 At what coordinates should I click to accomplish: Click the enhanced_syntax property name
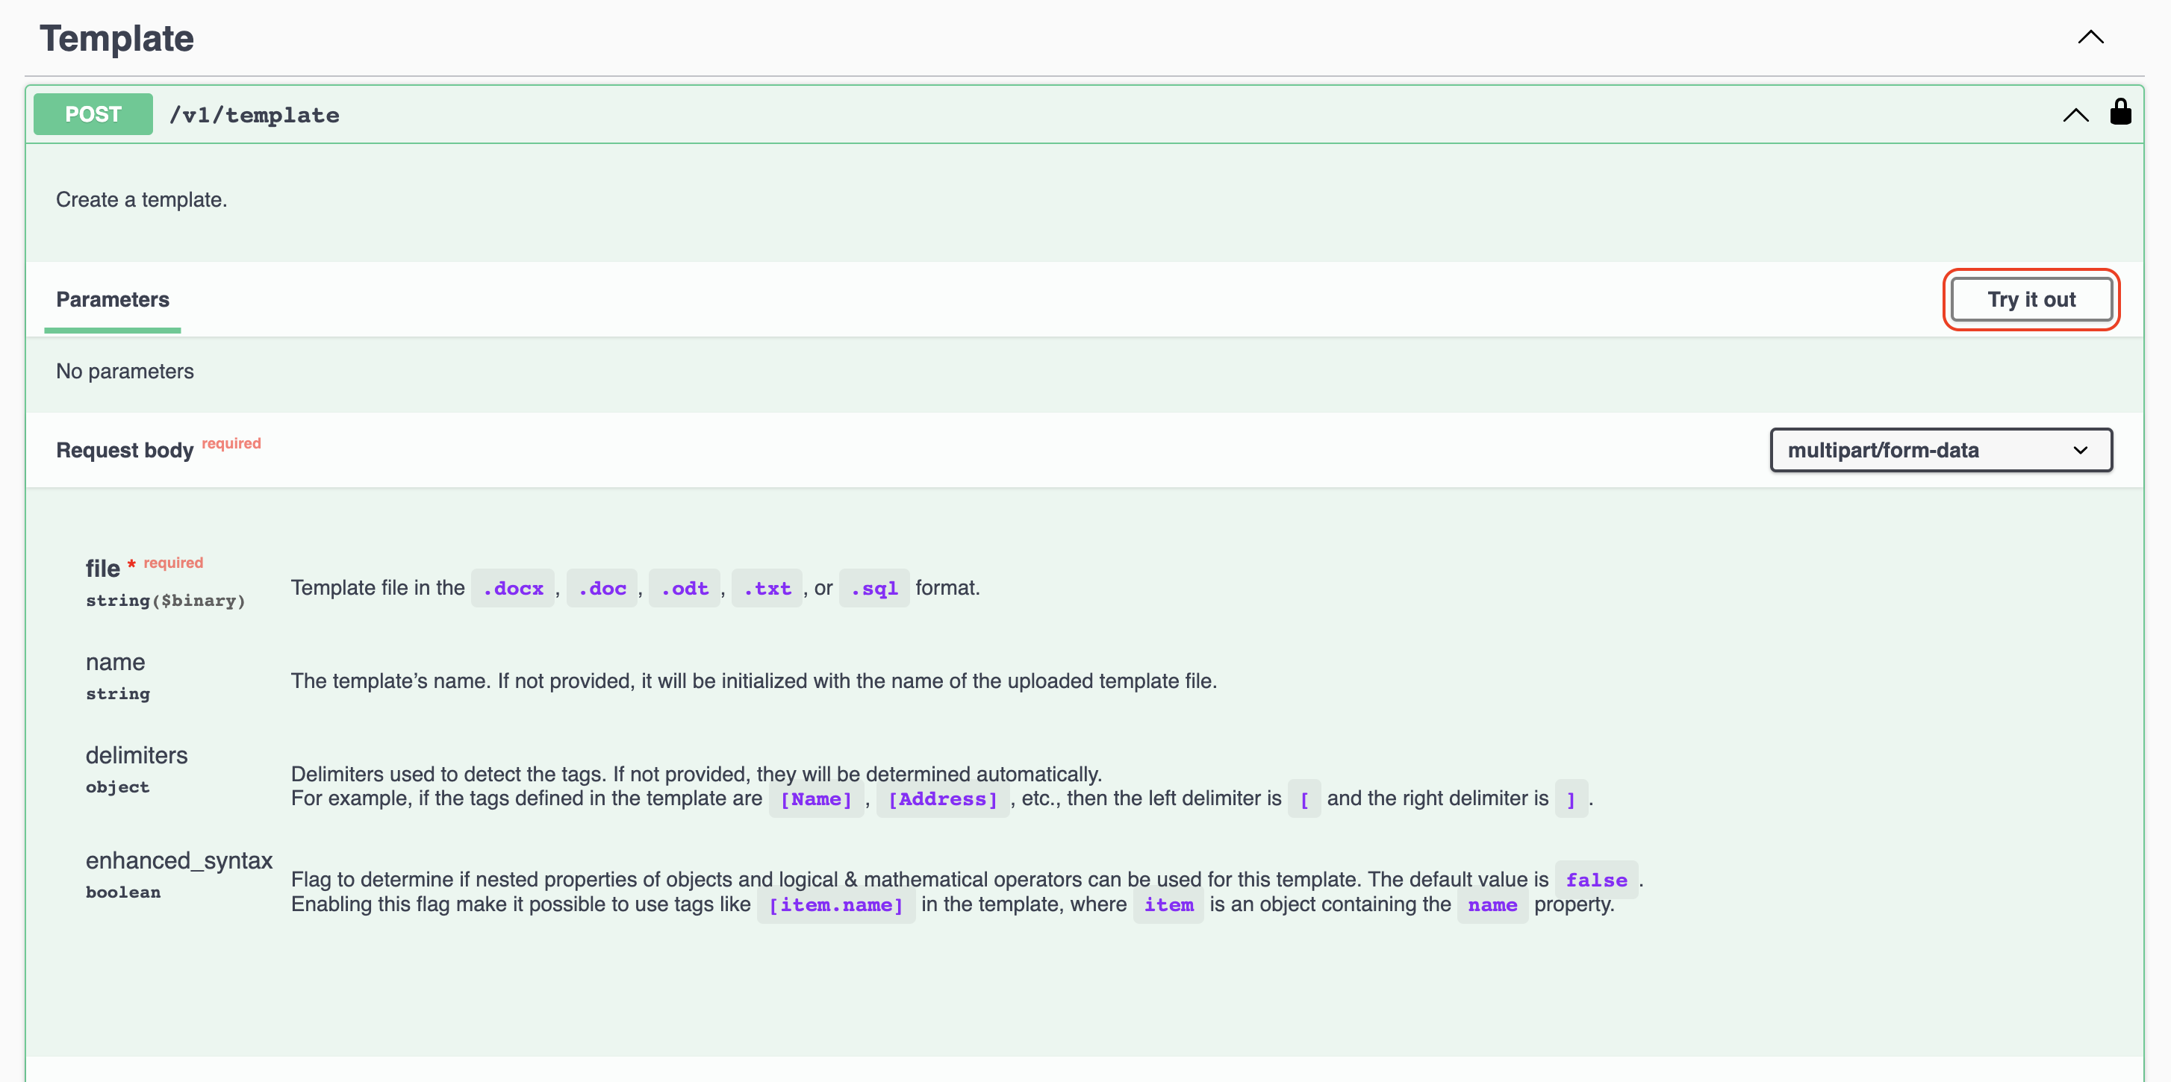tap(178, 860)
